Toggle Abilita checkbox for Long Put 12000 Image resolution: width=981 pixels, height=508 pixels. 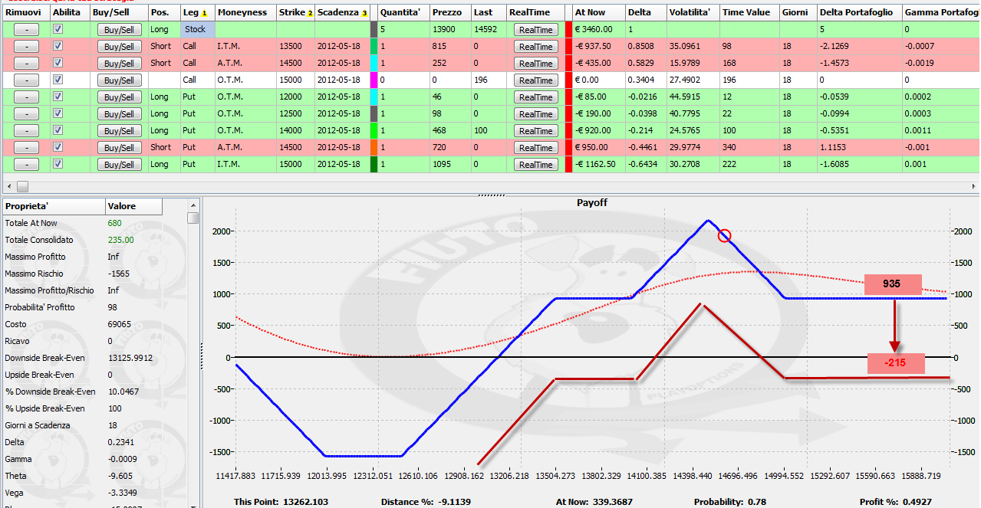(58, 97)
